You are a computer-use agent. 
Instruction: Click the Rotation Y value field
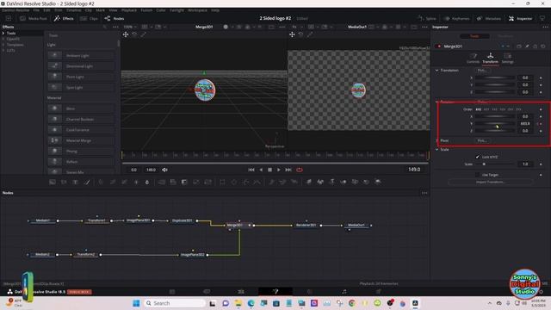click(x=525, y=124)
